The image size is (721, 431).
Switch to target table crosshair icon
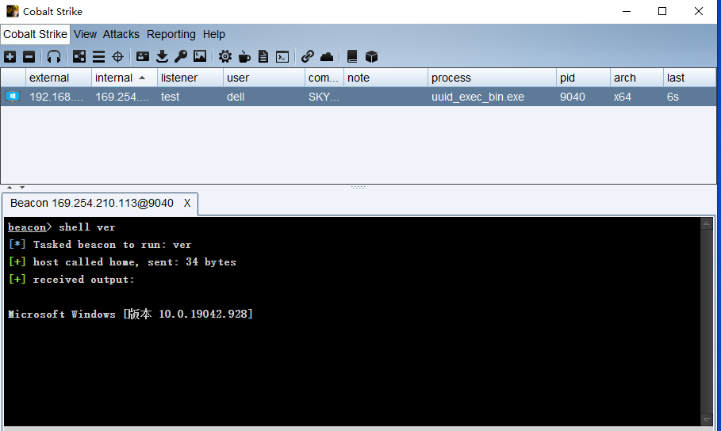[117, 56]
